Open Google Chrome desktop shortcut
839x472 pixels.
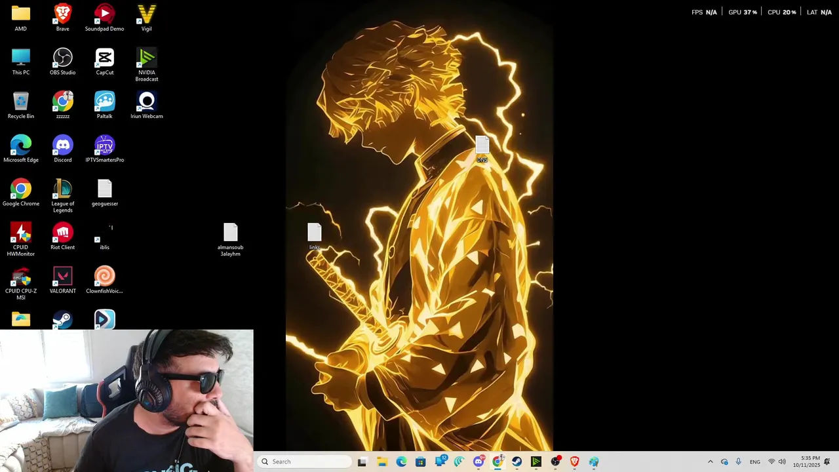click(x=21, y=193)
